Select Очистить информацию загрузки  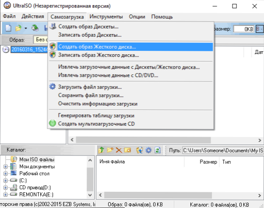pos(131,104)
